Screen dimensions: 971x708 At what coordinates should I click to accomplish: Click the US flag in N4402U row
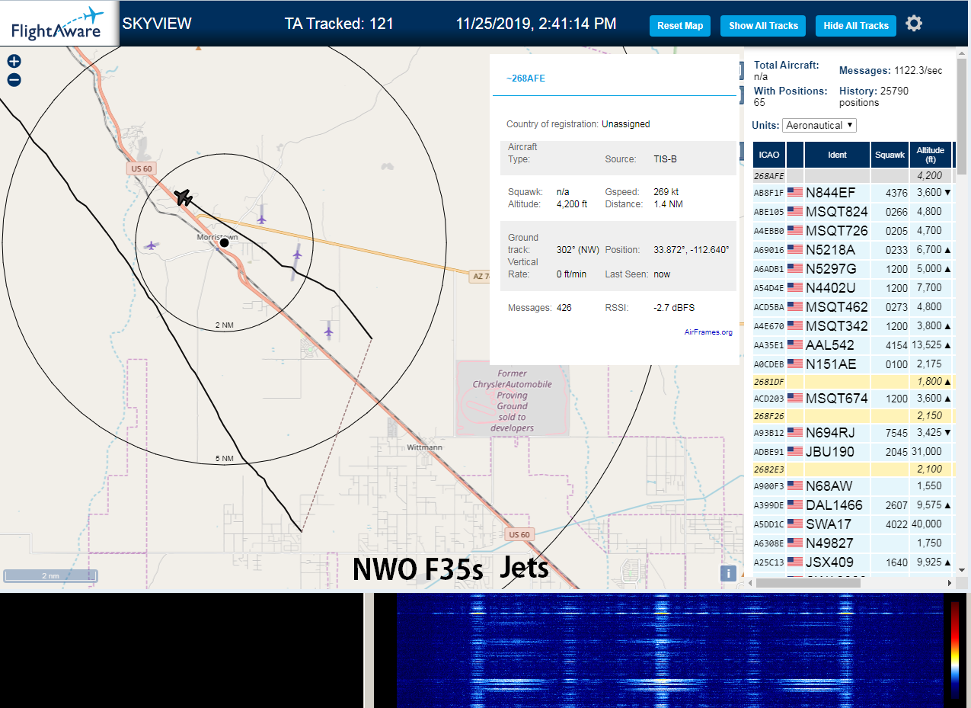(x=795, y=288)
